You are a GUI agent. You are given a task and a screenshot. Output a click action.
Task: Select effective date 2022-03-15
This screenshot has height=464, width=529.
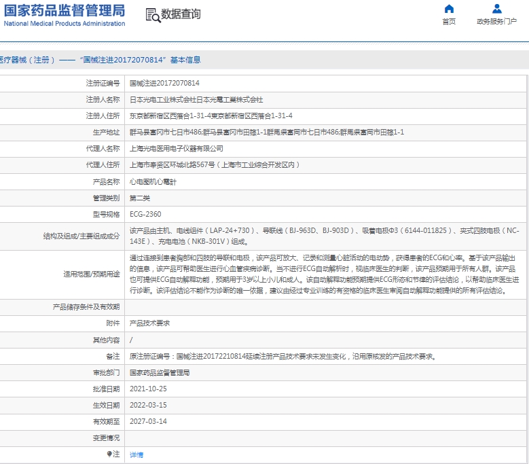click(148, 405)
